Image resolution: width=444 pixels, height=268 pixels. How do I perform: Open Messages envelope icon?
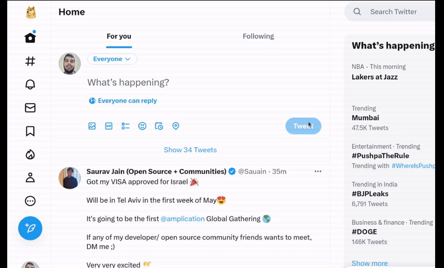coord(30,108)
